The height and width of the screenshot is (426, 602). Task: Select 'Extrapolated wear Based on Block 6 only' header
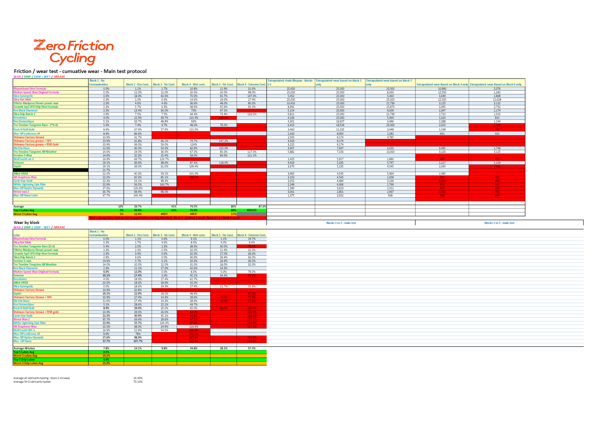pyautogui.click(x=496, y=84)
